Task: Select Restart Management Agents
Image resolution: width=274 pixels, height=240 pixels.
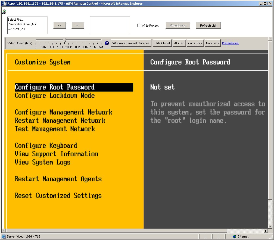Action: tap(58, 179)
